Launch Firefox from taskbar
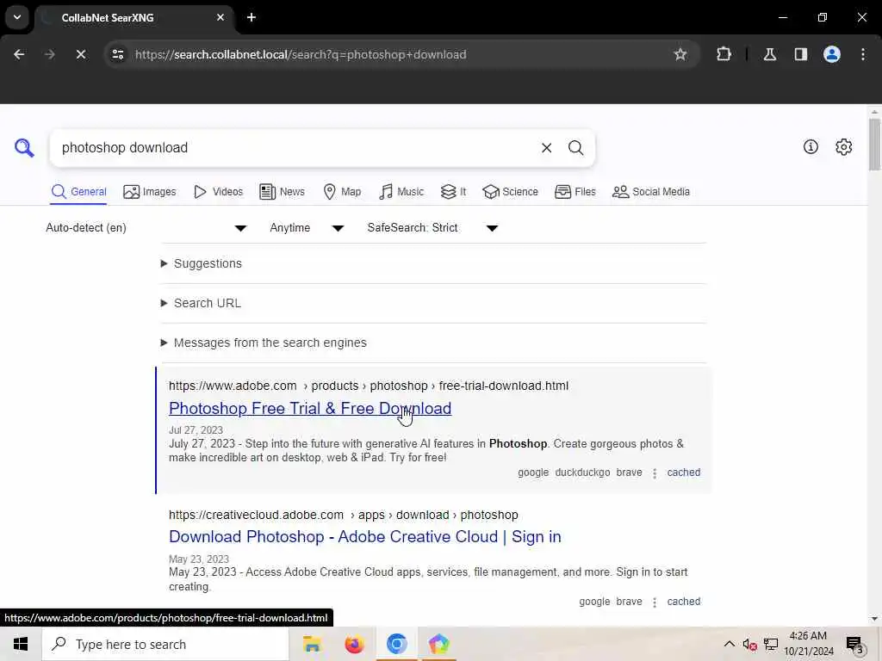 point(354,644)
